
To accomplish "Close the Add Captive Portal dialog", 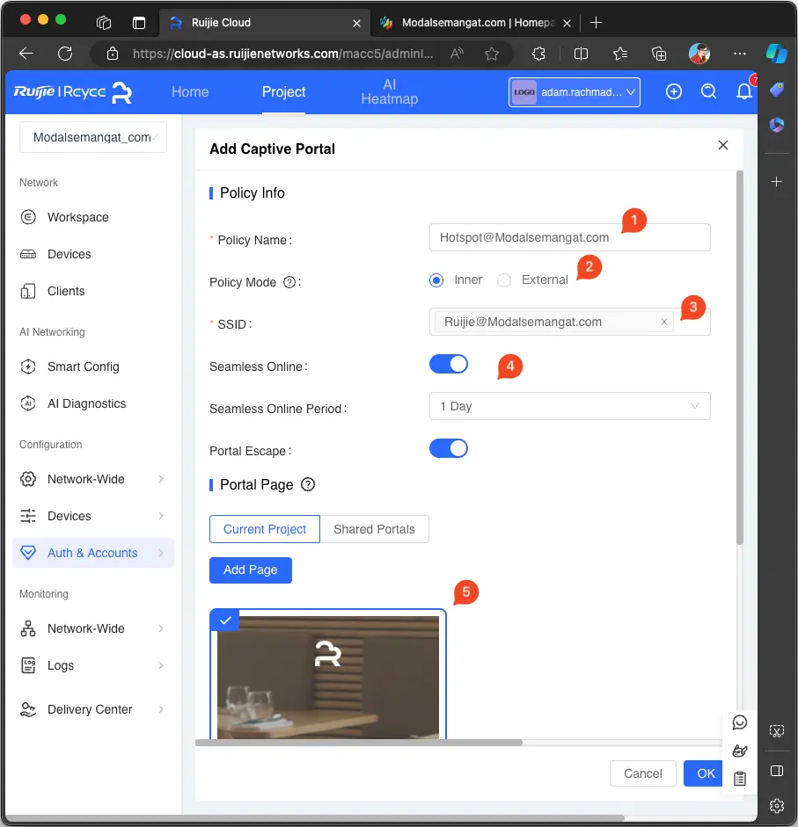I will click(723, 145).
